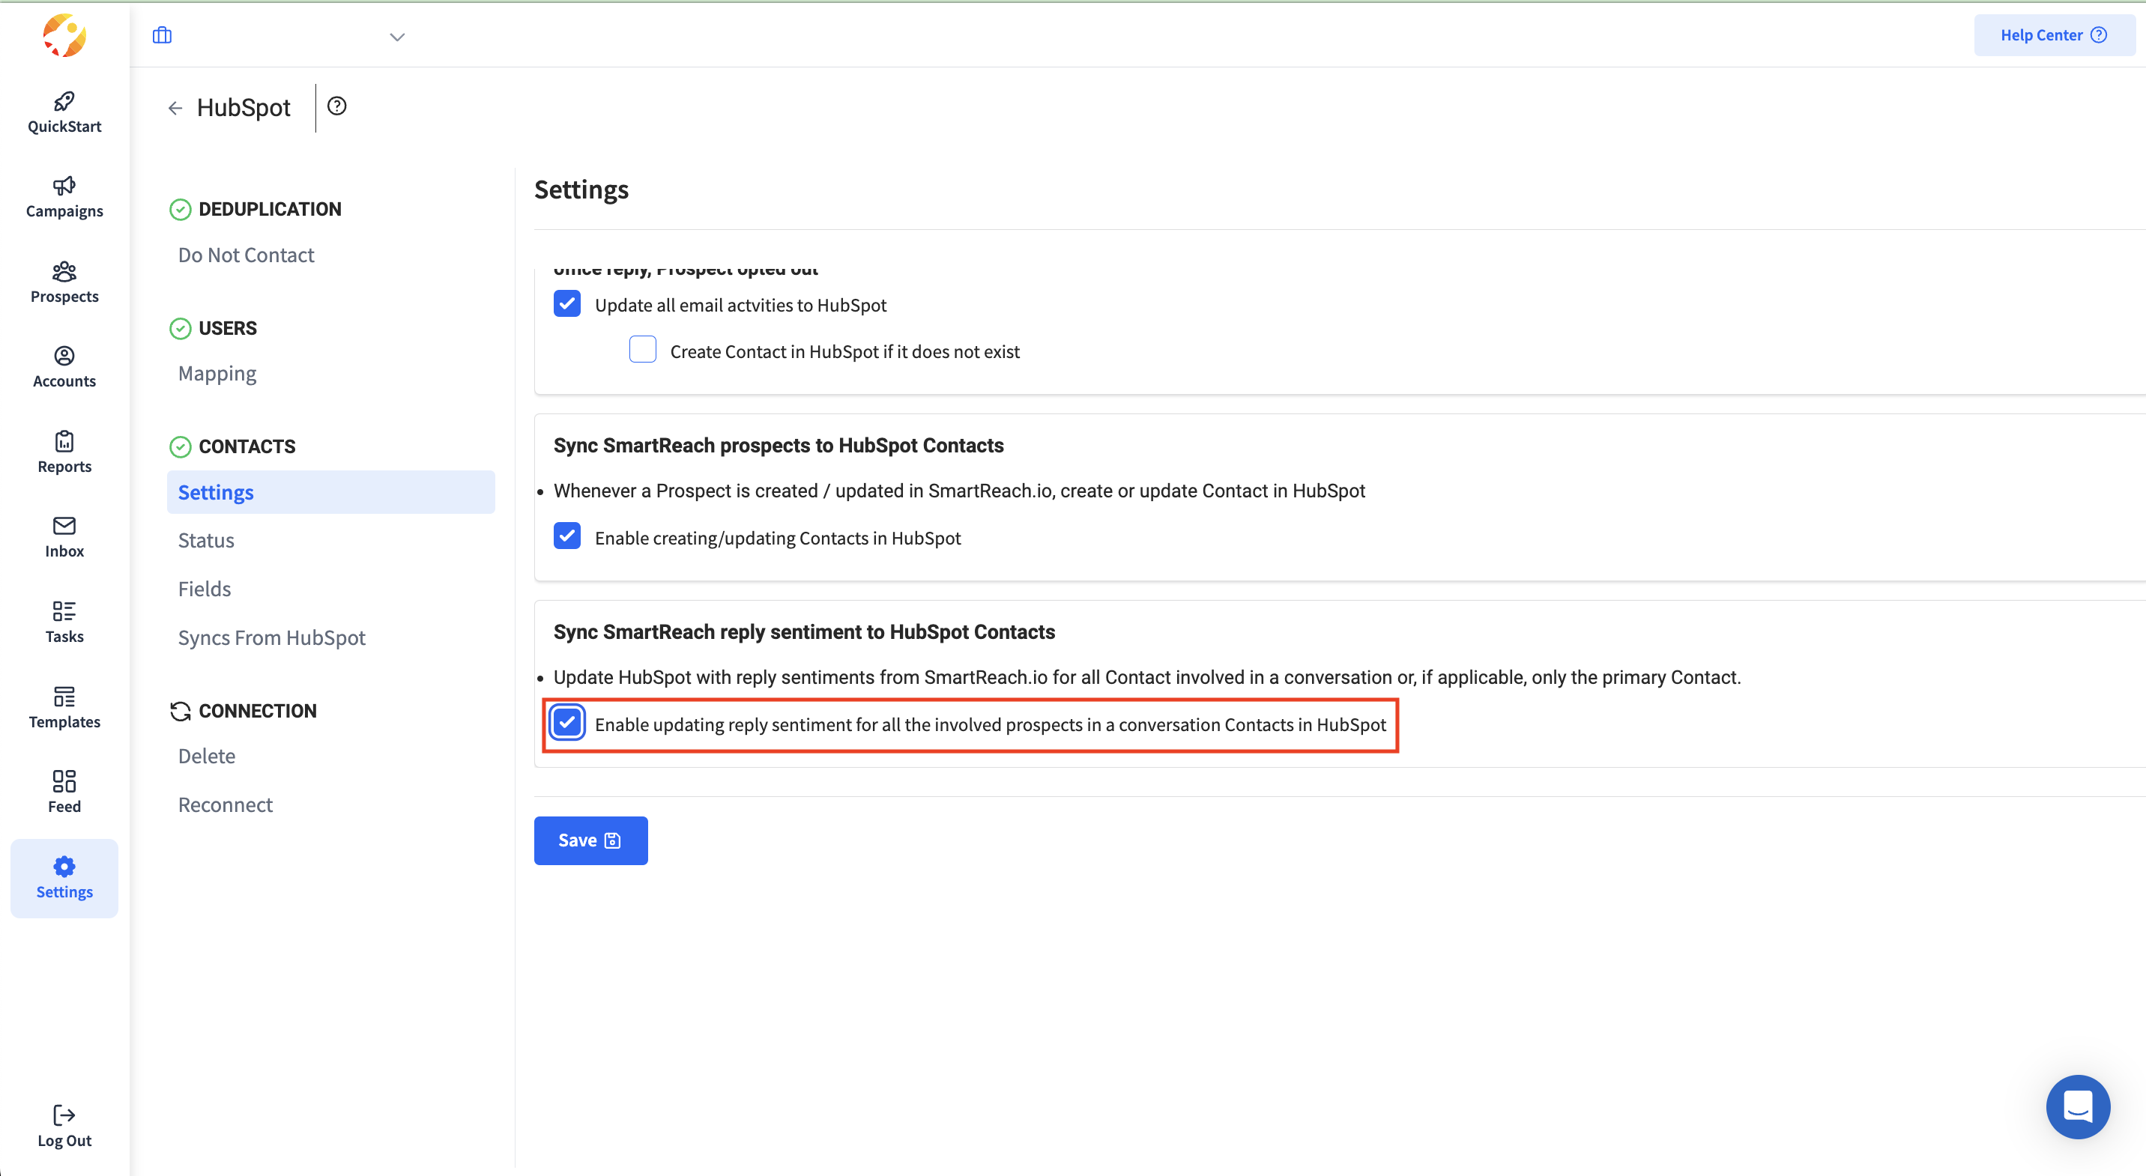2146x1176 pixels.
Task: Click the Save button
Action: tap(590, 840)
